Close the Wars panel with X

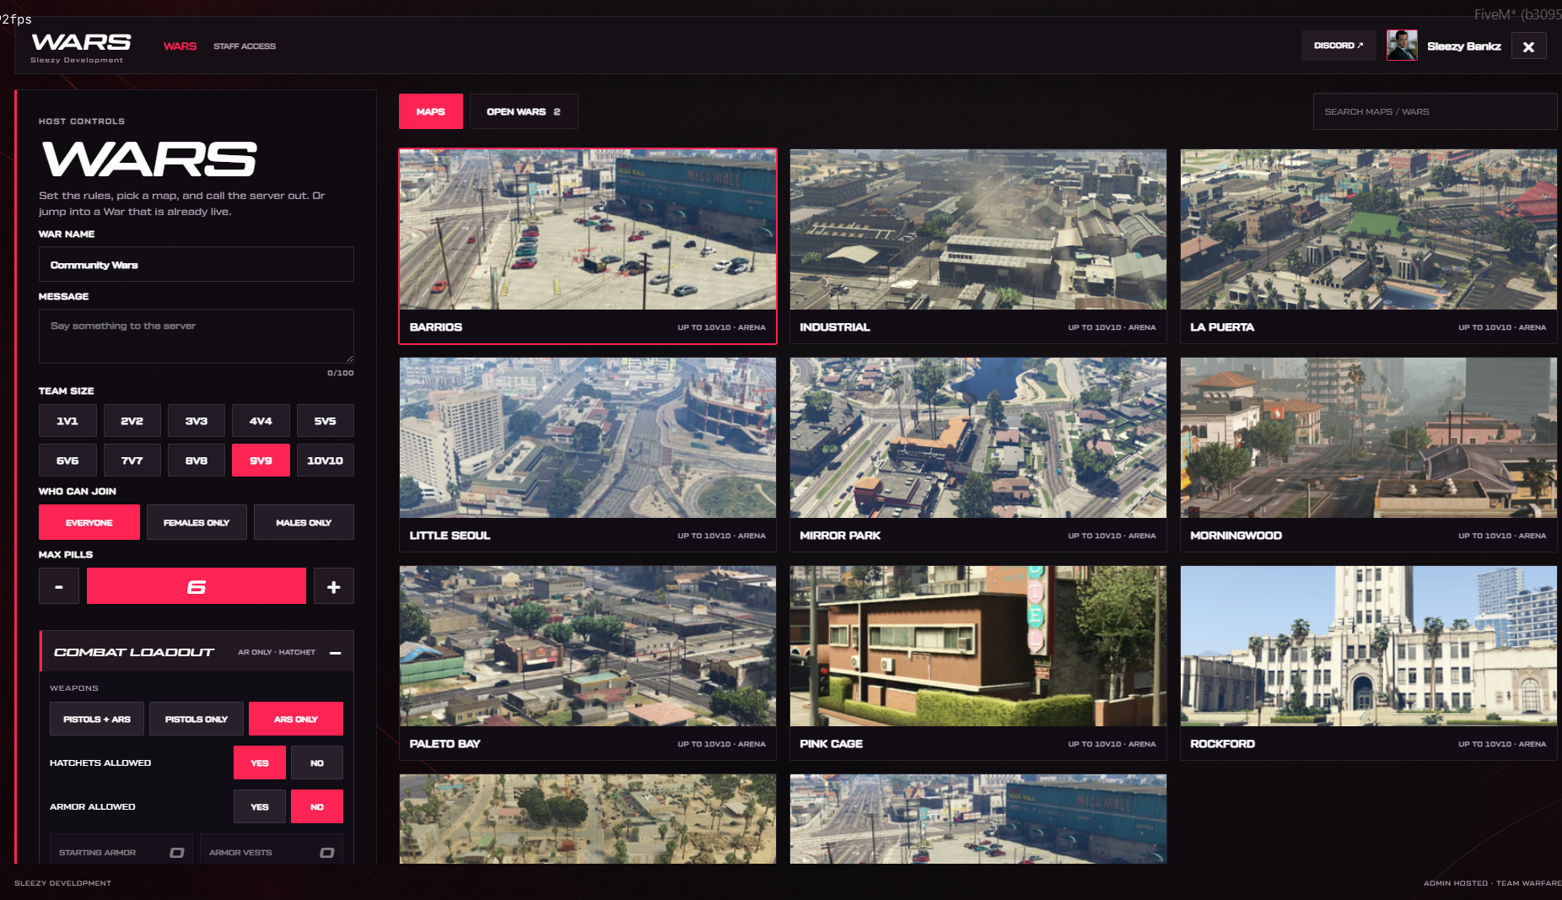(x=1528, y=46)
